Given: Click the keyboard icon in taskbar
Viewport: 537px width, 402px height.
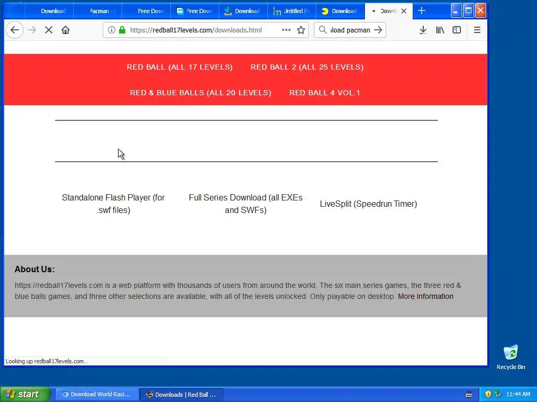Looking at the screenshot, I should coord(469,395).
